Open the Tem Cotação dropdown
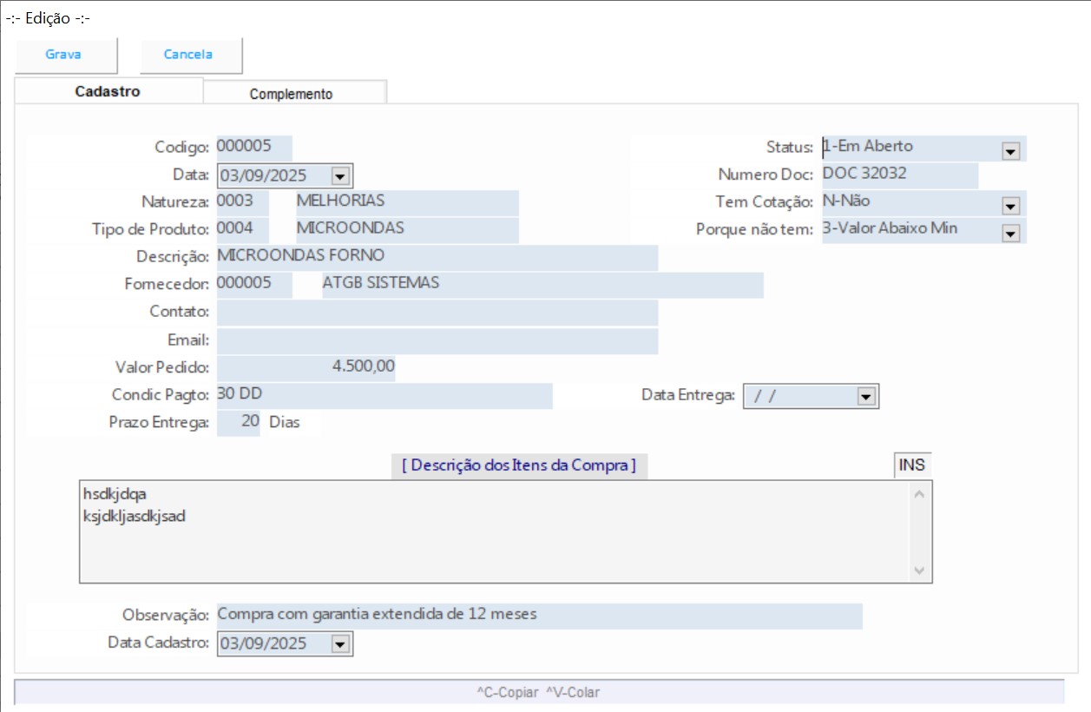1091x712 pixels. click(1009, 207)
